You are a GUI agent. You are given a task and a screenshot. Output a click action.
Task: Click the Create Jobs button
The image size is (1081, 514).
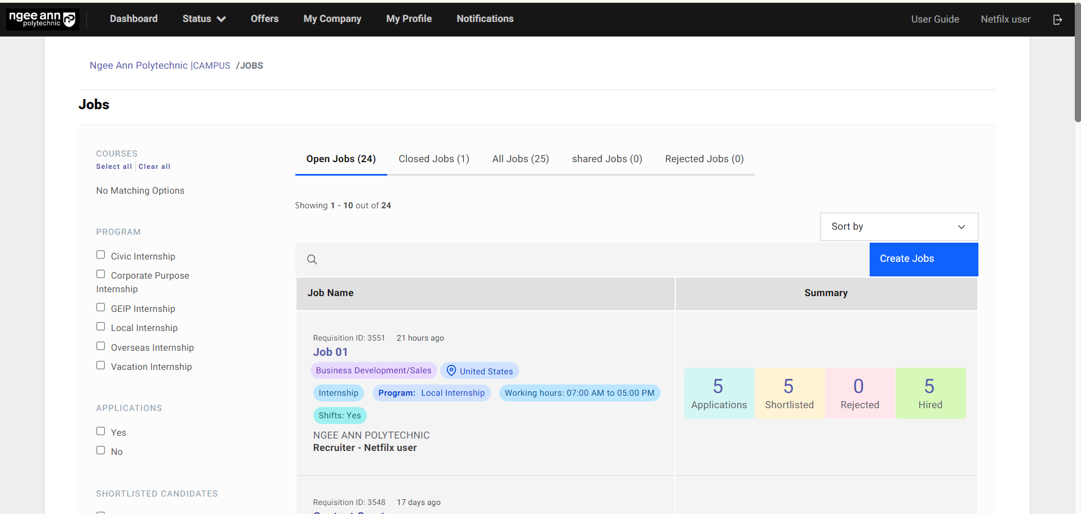coord(923,259)
